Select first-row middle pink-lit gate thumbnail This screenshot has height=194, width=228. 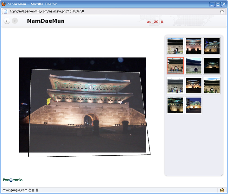tap(193, 46)
